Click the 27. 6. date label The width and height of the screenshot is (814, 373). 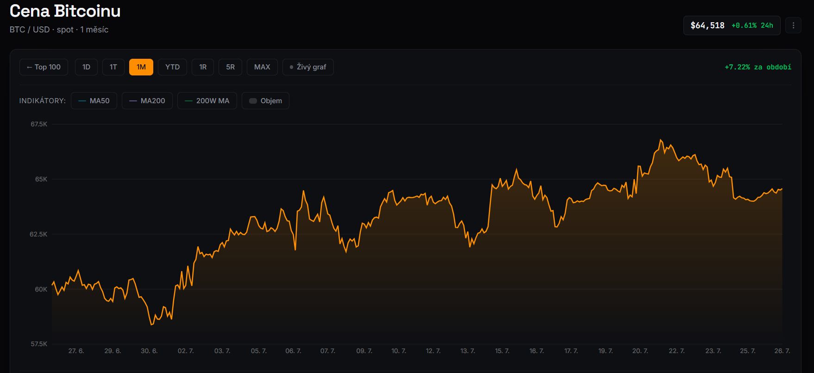point(76,351)
